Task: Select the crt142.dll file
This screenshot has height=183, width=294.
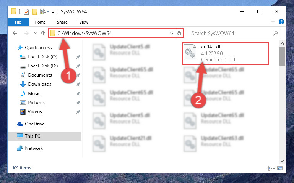Action: 226,54
